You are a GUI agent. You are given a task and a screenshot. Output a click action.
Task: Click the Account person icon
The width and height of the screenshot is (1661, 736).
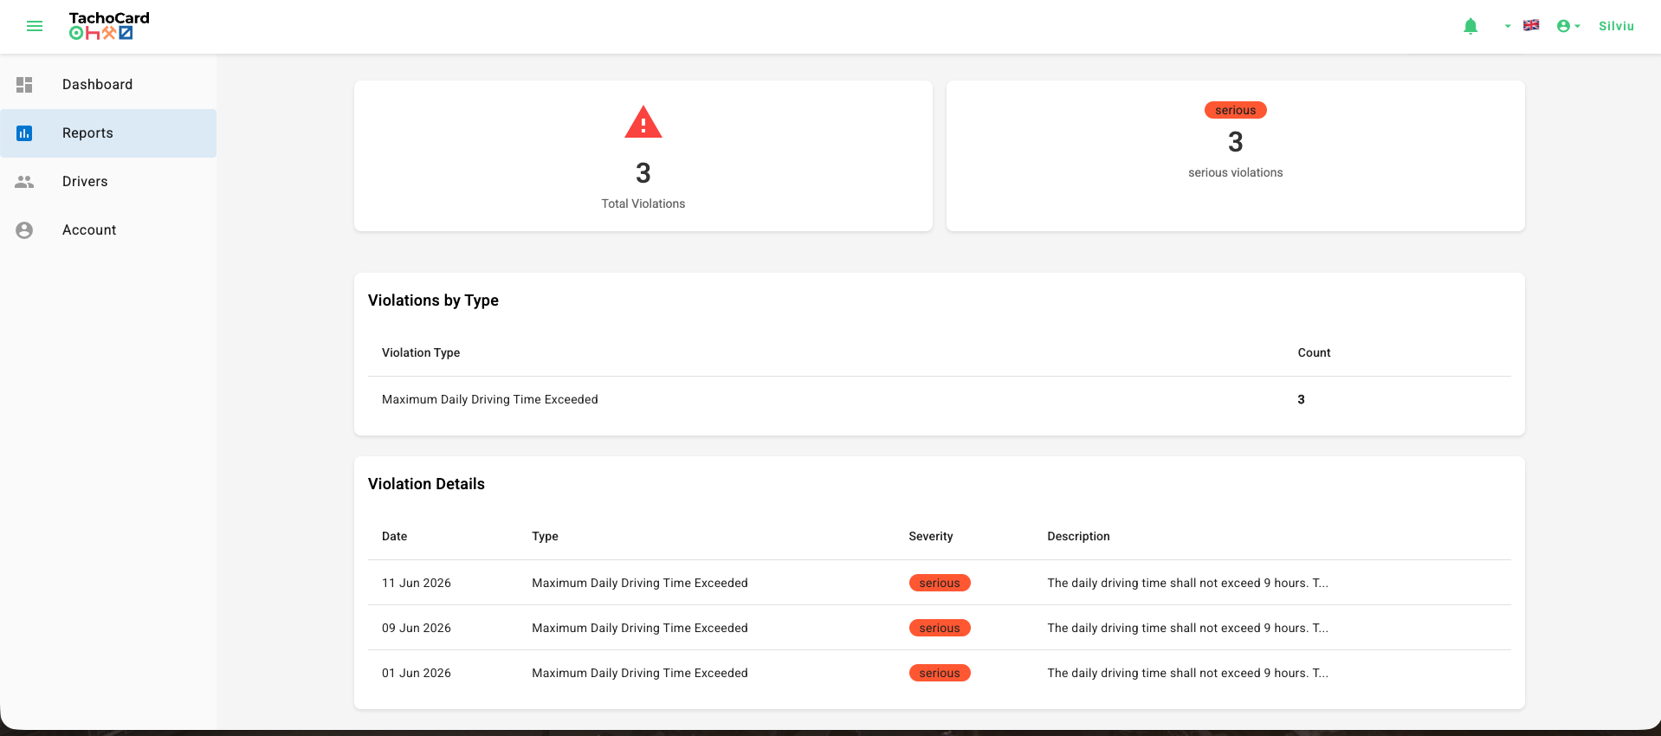click(x=24, y=230)
